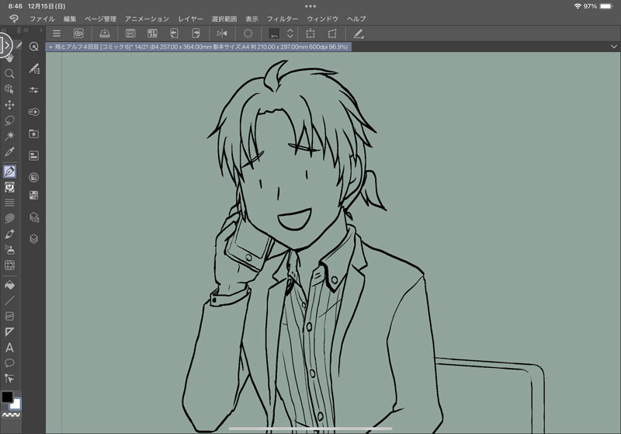
Task: Select the Auto select magic wand tool
Action: click(10, 136)
